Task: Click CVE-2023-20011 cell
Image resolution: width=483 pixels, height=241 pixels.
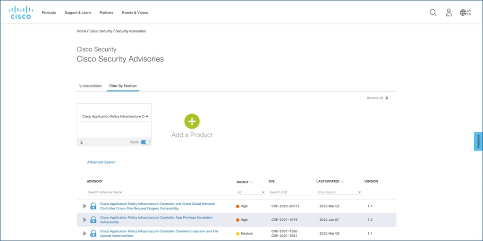Action: click(x=285, y=206)
